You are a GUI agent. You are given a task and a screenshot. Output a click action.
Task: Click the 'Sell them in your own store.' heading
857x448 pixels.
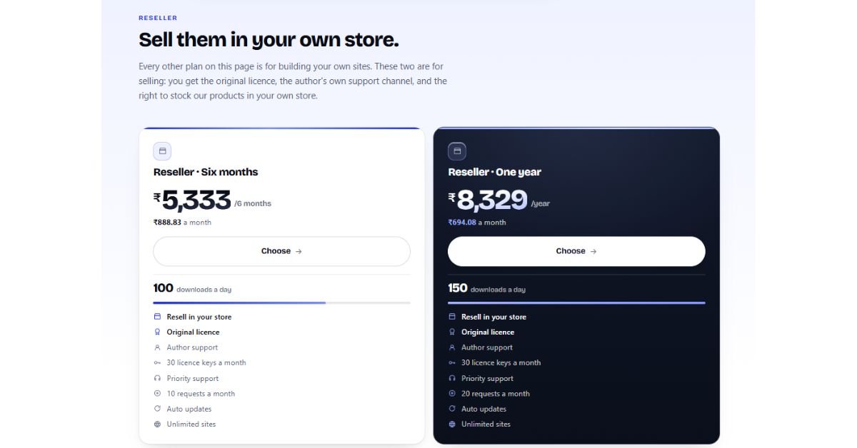point(269,39)
